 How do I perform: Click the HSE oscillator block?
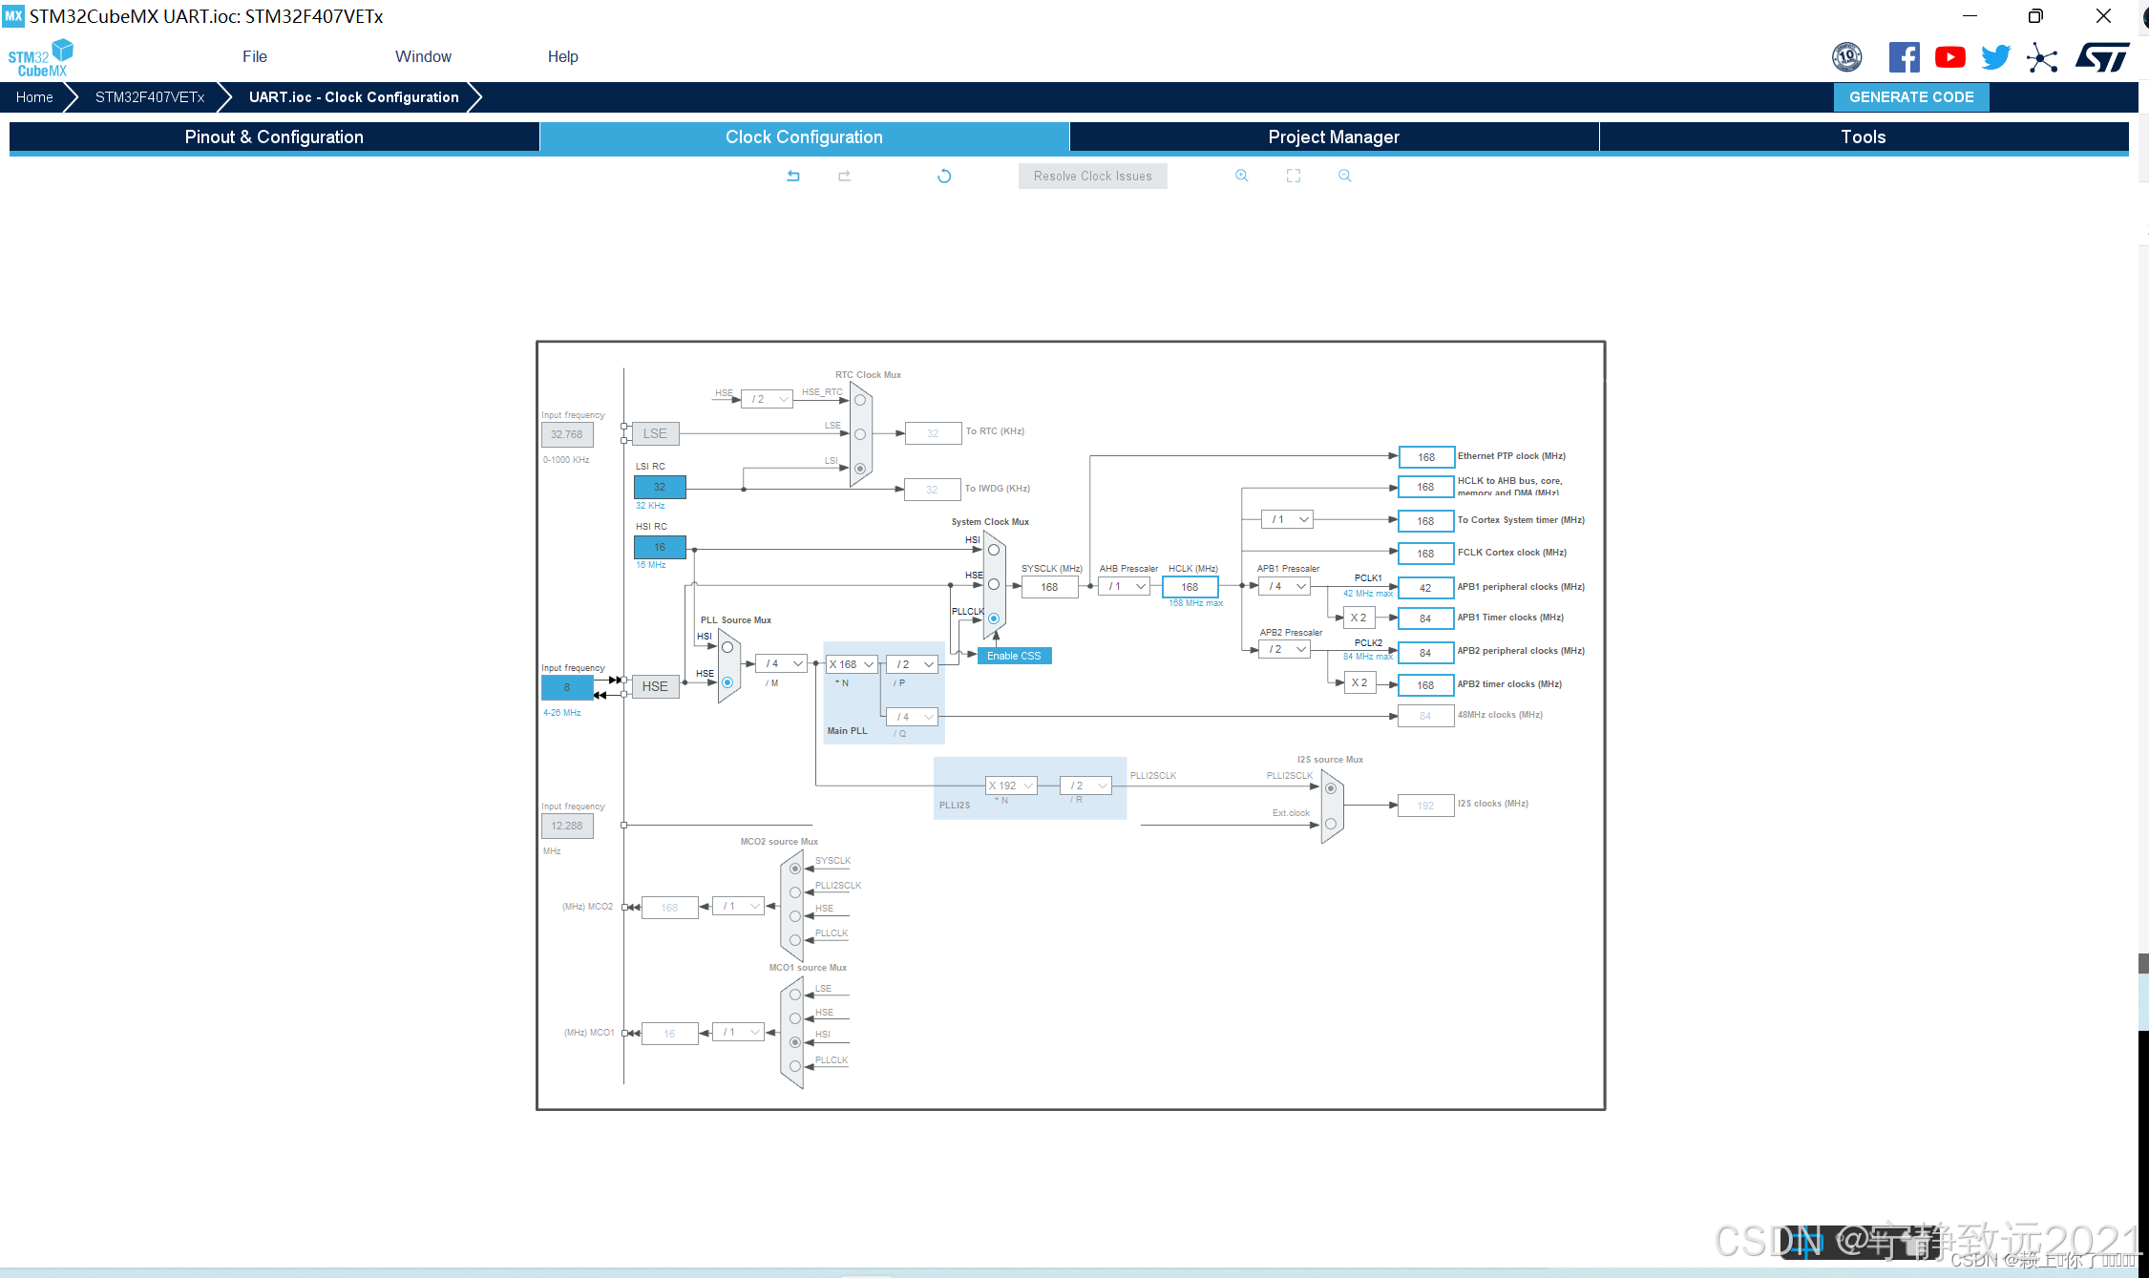655,686
